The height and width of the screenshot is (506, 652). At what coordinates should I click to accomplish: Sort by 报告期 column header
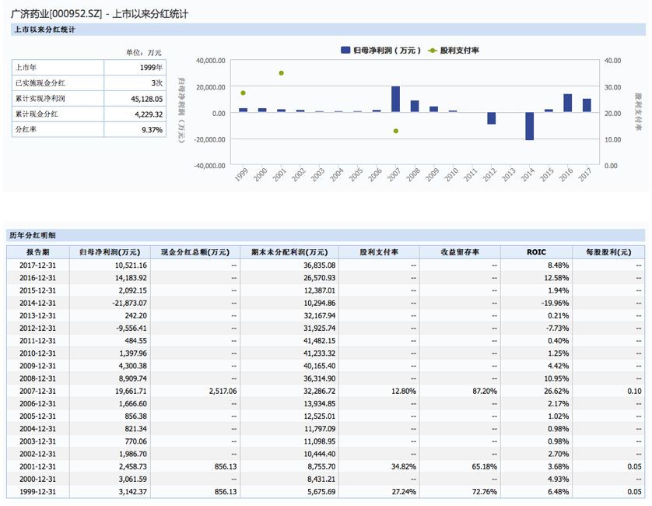[38, 252]
